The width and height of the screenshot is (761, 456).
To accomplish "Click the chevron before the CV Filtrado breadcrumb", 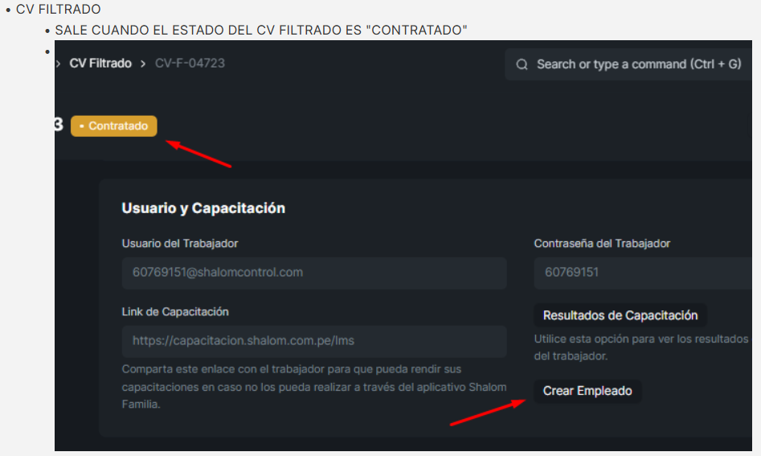I will pyautogui.click(x=58, y=64).
